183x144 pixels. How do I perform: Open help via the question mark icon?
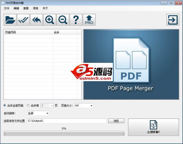[x=76, y=20]
